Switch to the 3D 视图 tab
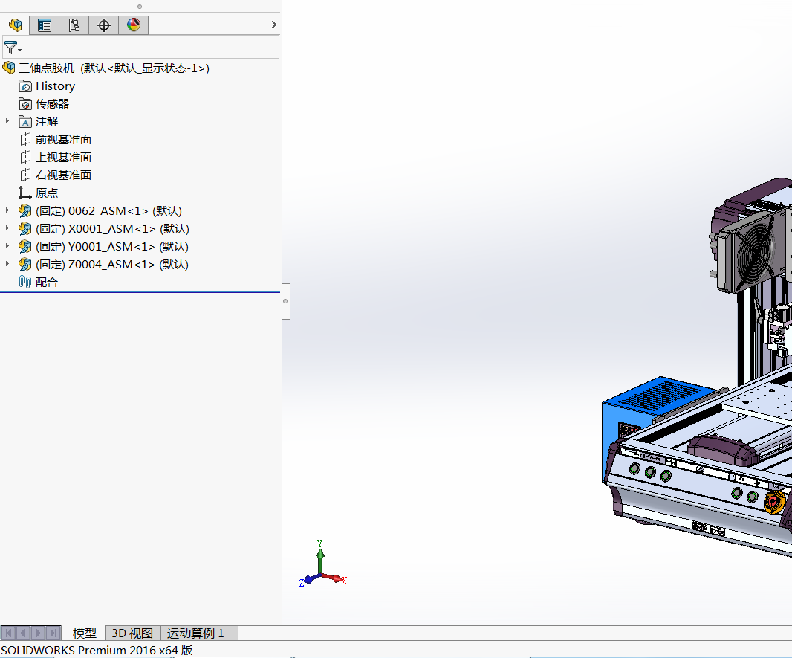 point(132,633)
